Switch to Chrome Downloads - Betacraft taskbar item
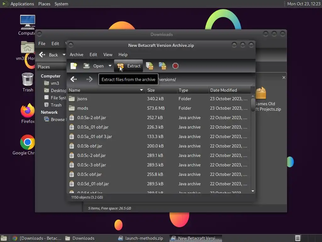 (x=37, y=238)
